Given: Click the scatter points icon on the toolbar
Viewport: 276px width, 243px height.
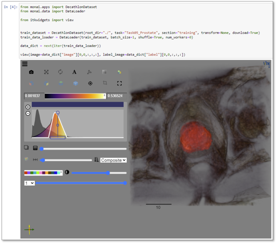Looking at the screenshot, I should 120,72.
